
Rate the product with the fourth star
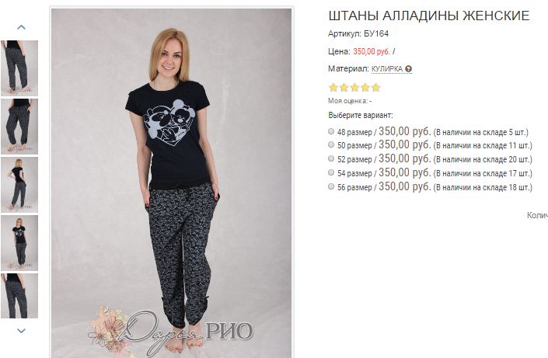click(x=365, y=87)
